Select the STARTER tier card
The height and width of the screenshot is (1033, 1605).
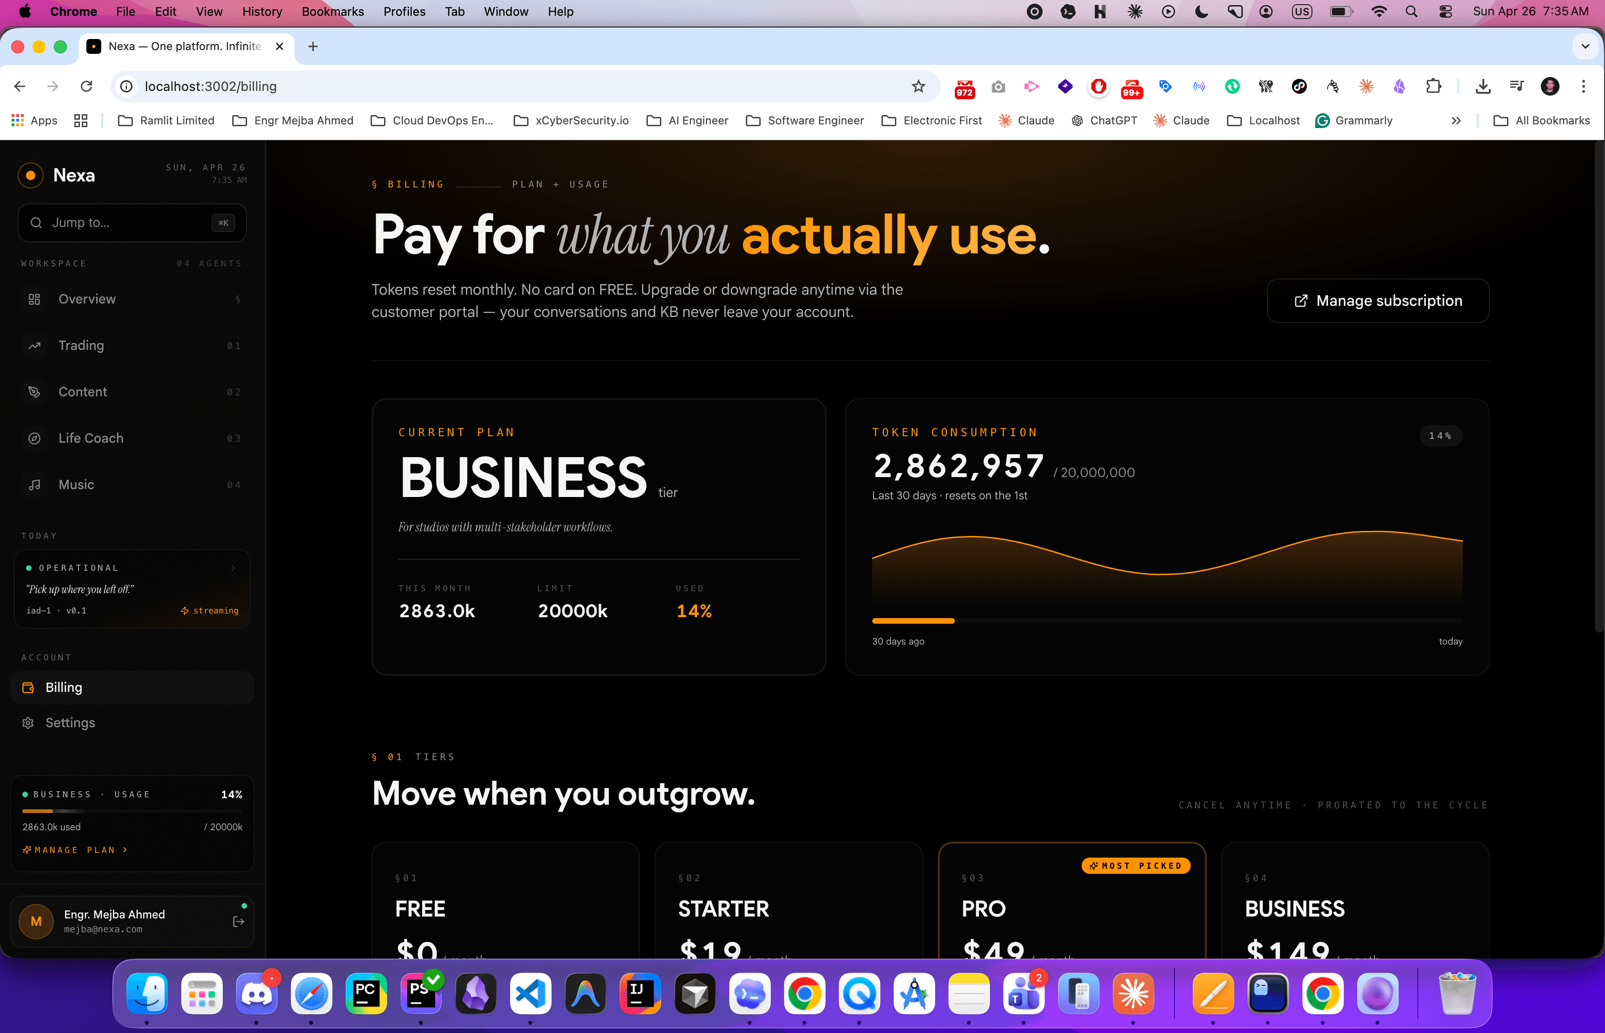(x=789, y=899)
